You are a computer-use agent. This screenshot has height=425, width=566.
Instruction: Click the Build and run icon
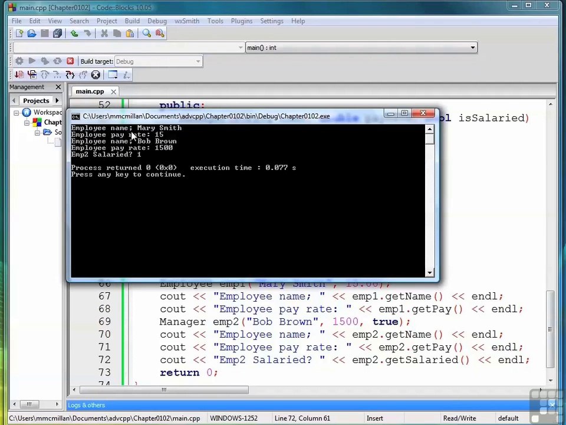tap(45, 61)
